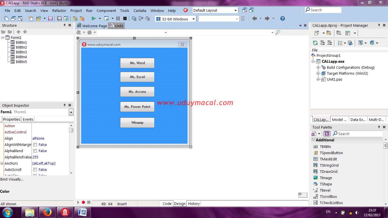Open the Run button dropdown arrow
The width and height of the screenshot is (388, 218).
100,18
